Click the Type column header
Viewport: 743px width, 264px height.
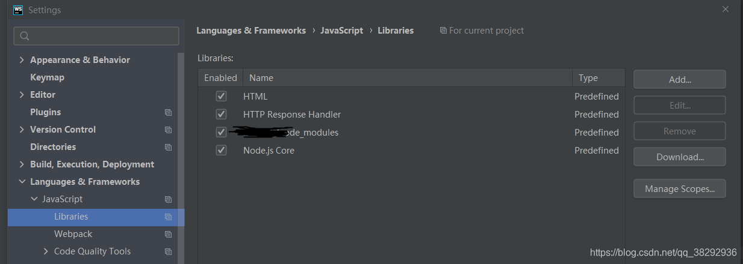pyautogui.click(x=598, y=78)
